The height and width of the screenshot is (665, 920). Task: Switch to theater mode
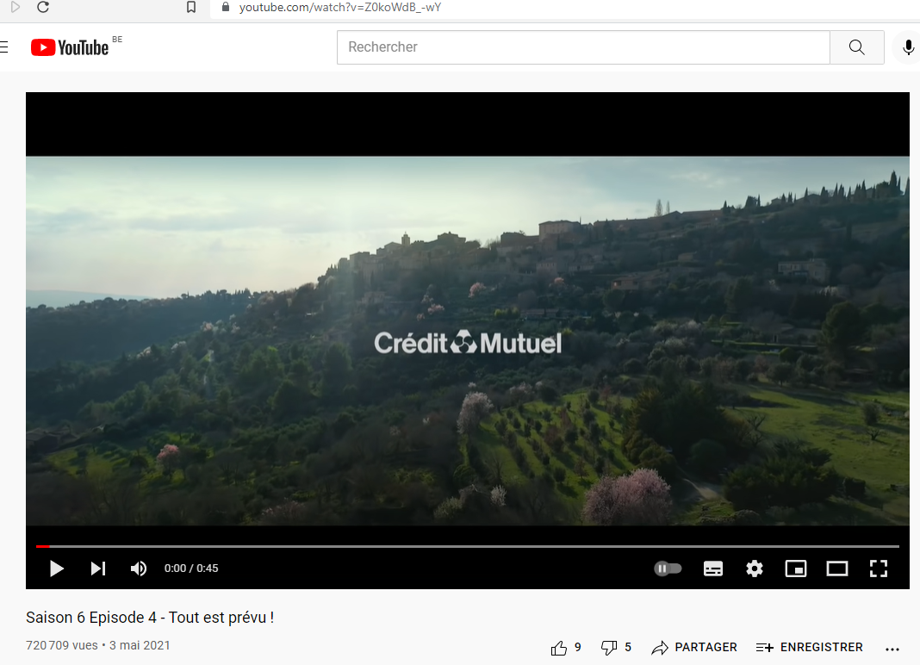pyautogui.click(x=836, y=569)
